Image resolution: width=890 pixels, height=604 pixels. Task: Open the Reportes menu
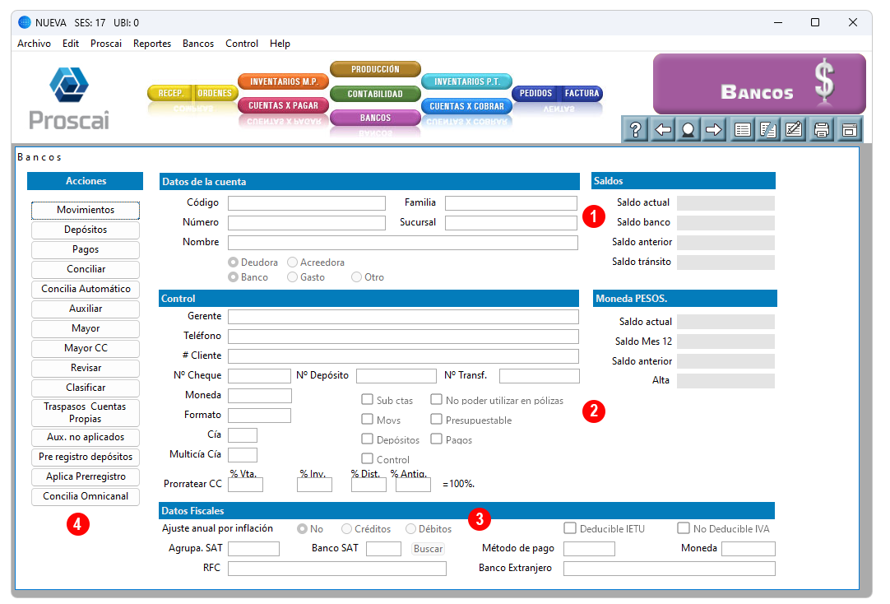(x=152, y=44)
